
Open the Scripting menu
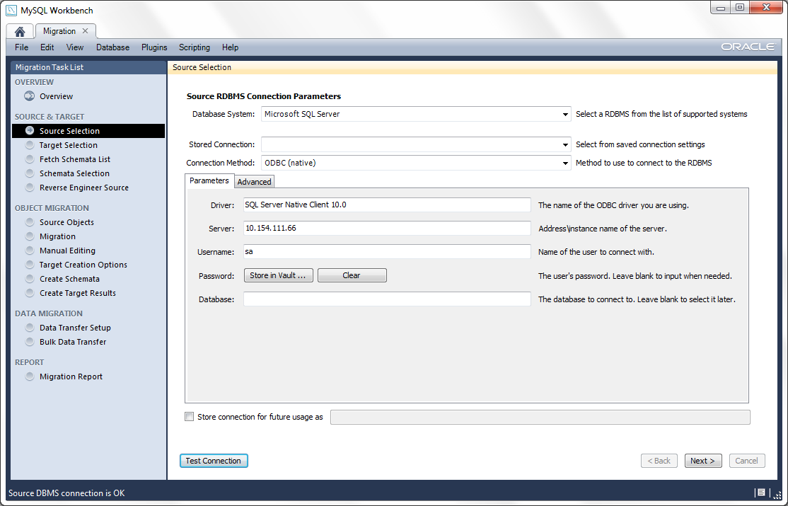194,47
